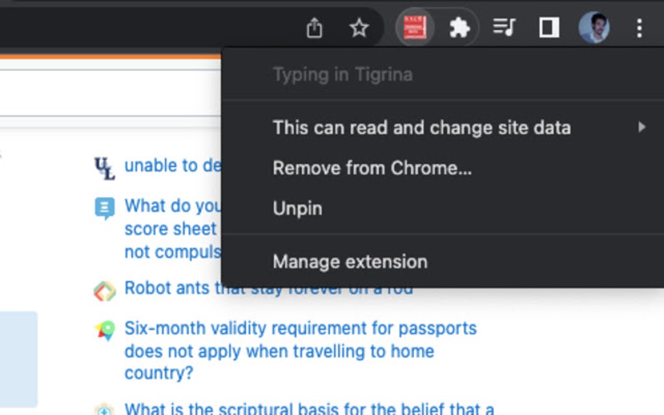
Task: Click the Typing in Tigrina extension icon
Action: [414, 28]
